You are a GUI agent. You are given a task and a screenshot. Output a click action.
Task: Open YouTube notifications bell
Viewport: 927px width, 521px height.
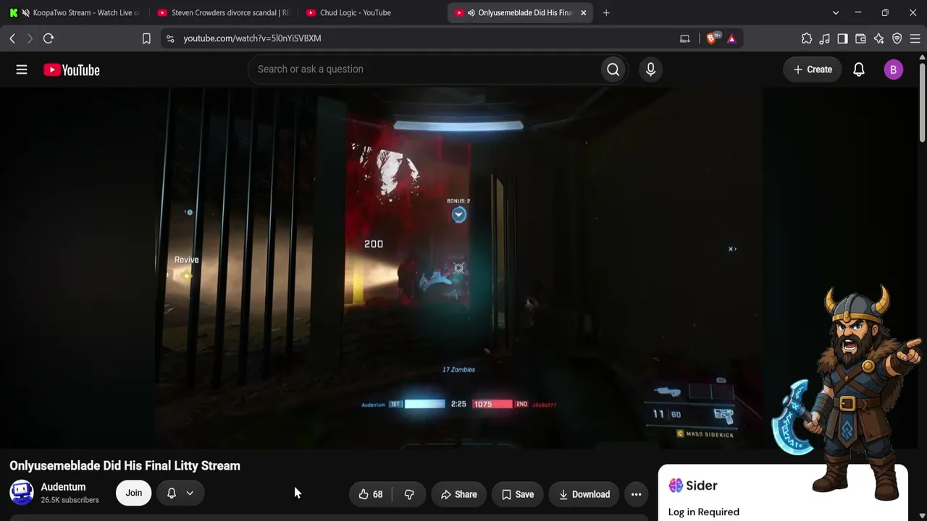[x=859, y=69]
